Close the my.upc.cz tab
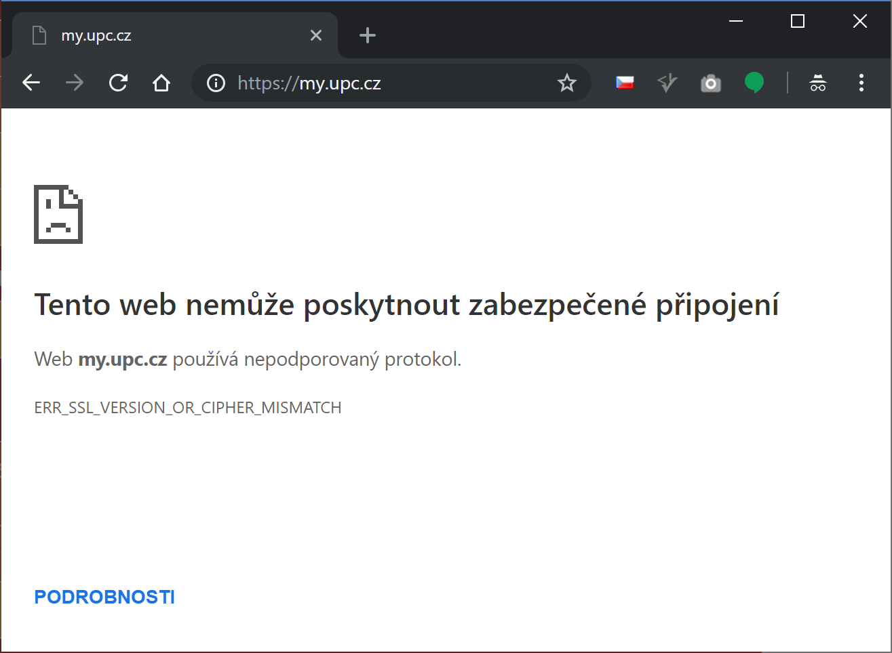The width and height of the screenshot is (892, 653). pyautogui.click(x=316, y=35)
